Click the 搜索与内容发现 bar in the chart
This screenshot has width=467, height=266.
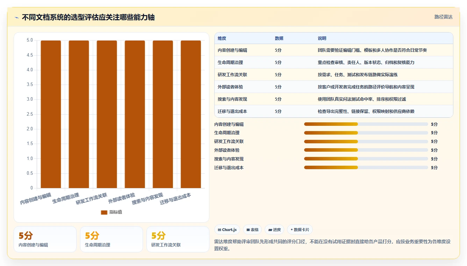point(163,114)
